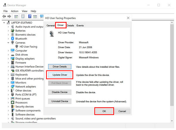Click the Network adapters icon
176x130 pixels.
pyautogui.click(x=13, y=87)
